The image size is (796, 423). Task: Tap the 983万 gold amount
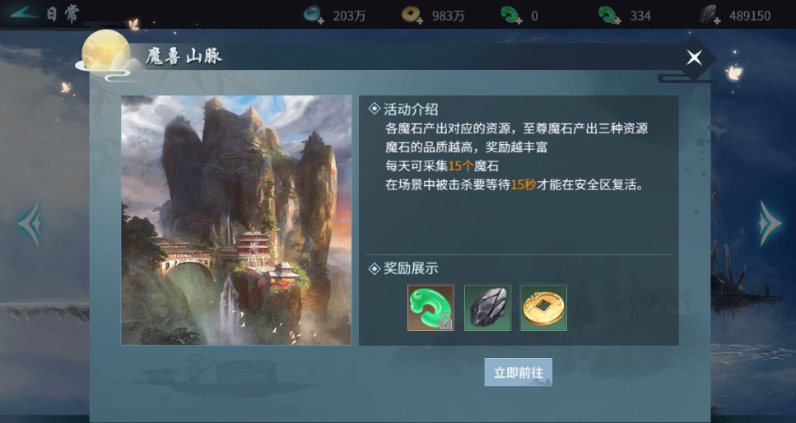[x=449, y=16]
